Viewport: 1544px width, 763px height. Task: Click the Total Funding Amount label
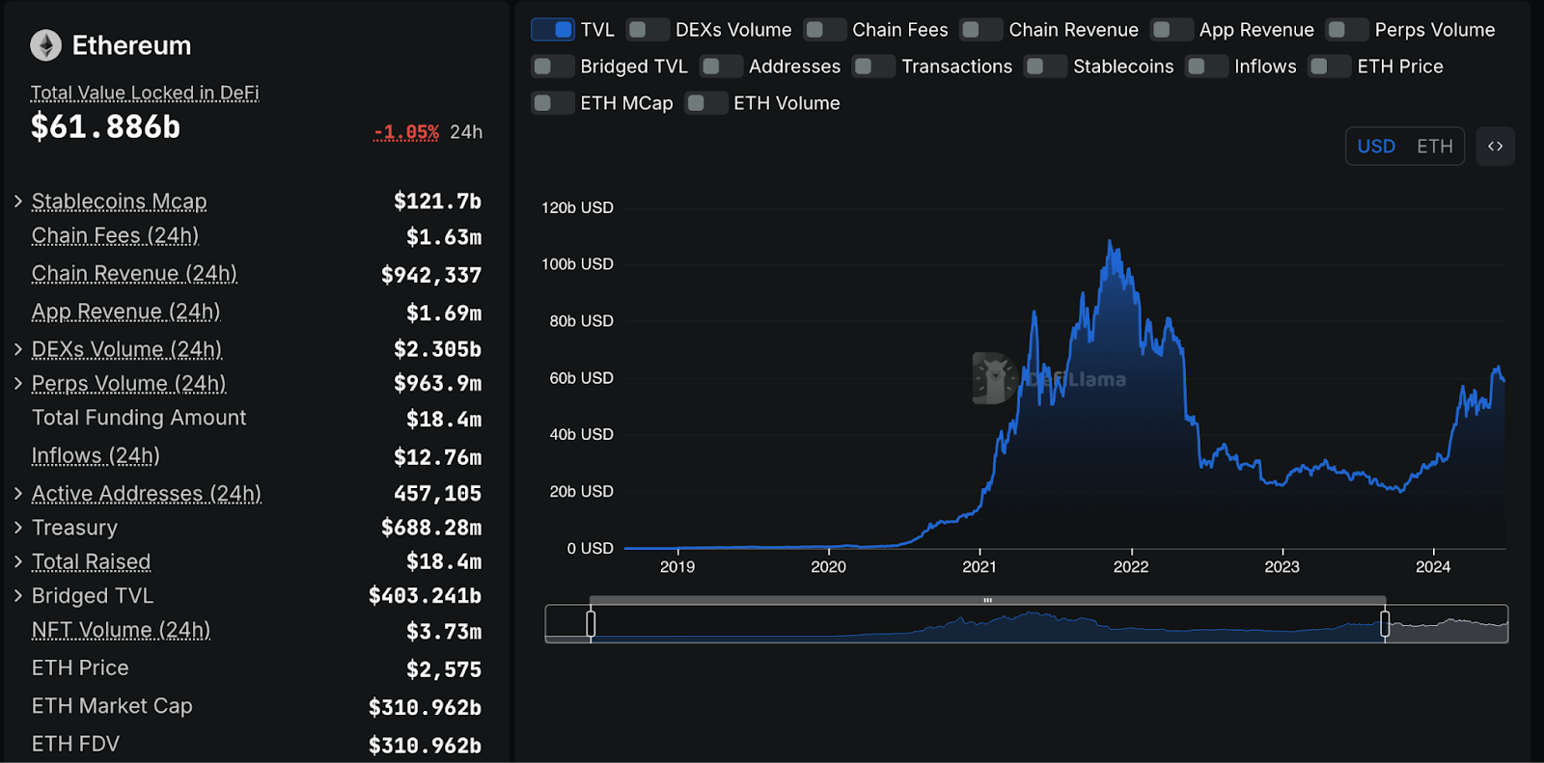click(x=139, y=418)
